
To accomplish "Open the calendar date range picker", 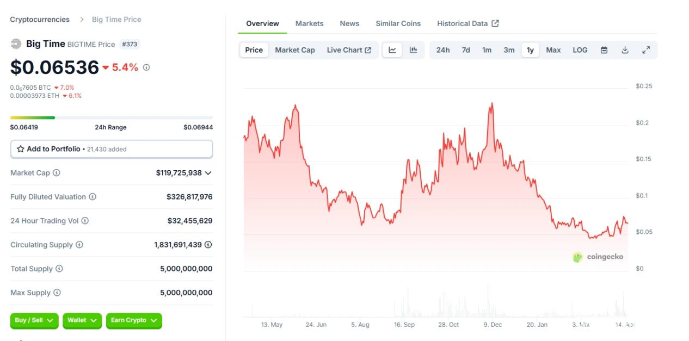I will coord(604,50).
